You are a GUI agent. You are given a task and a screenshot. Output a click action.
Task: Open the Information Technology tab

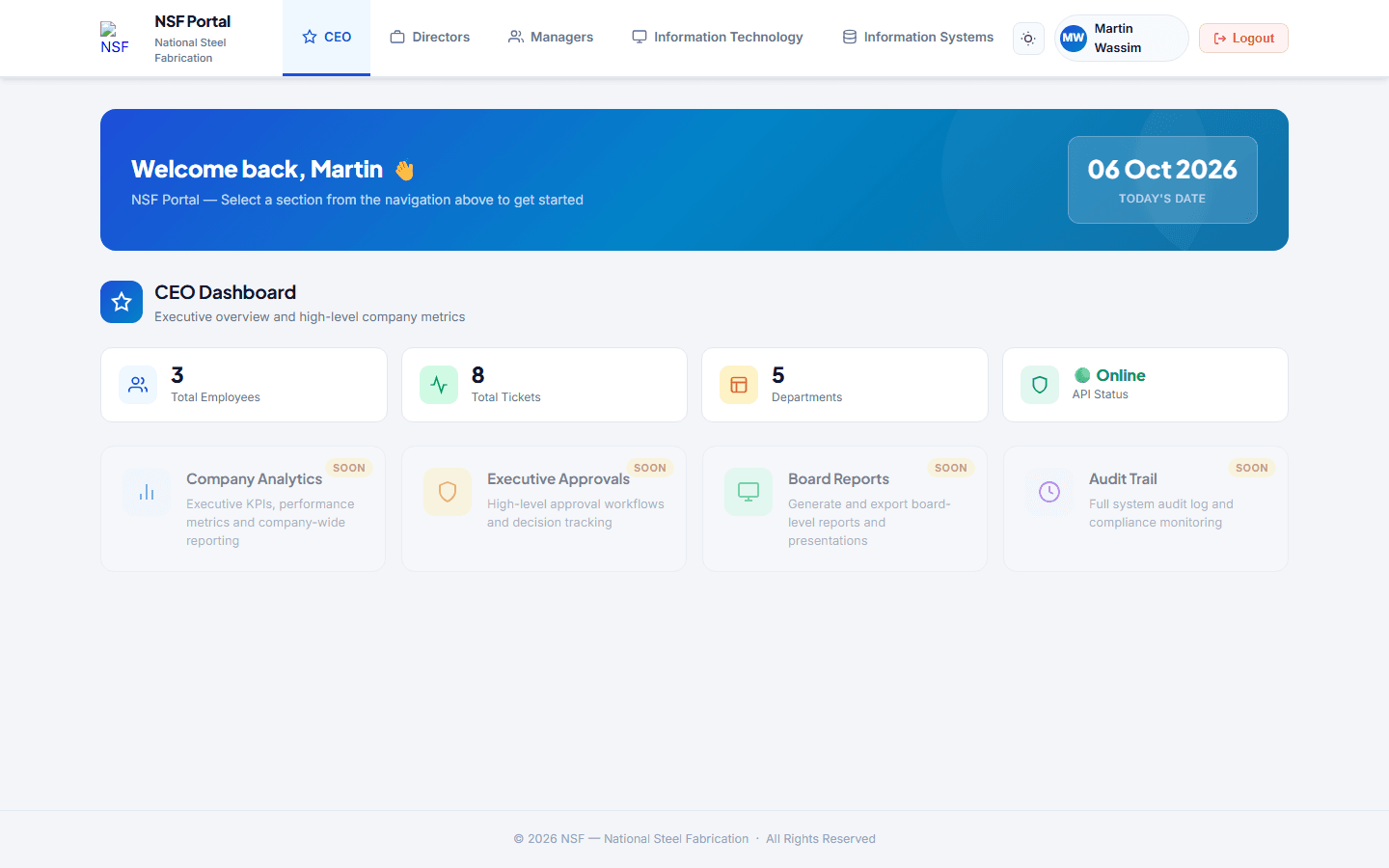[718, 37]
